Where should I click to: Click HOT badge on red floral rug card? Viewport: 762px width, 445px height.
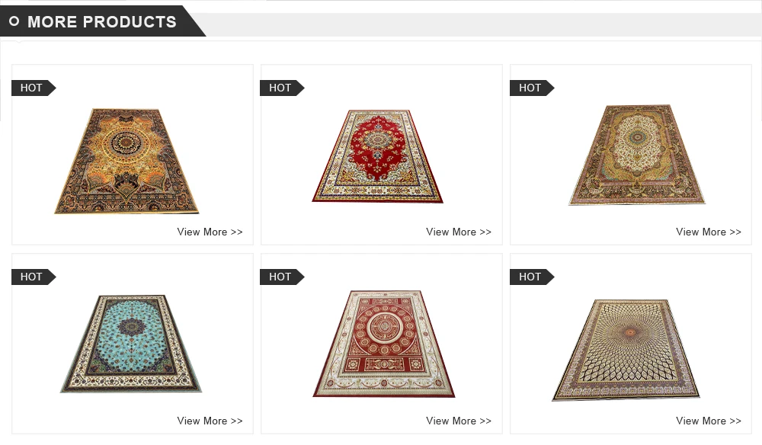283,88
